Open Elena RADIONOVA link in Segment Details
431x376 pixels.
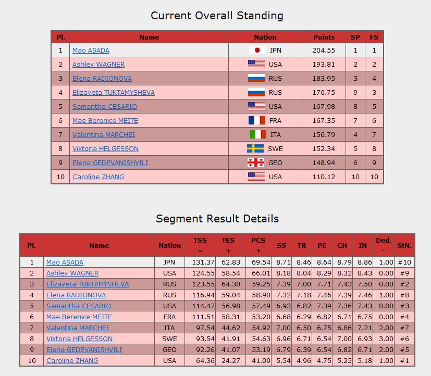pos(76,295)
